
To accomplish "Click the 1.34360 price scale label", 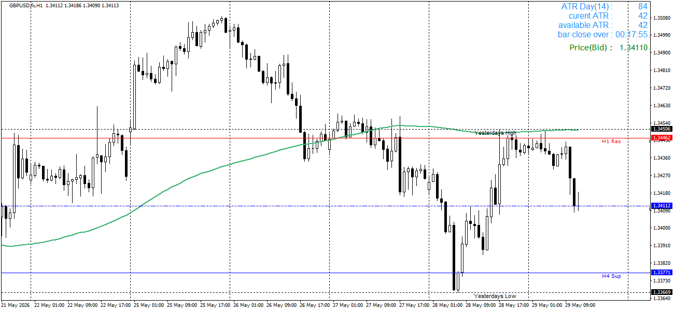I will click(x=662, y=158).
